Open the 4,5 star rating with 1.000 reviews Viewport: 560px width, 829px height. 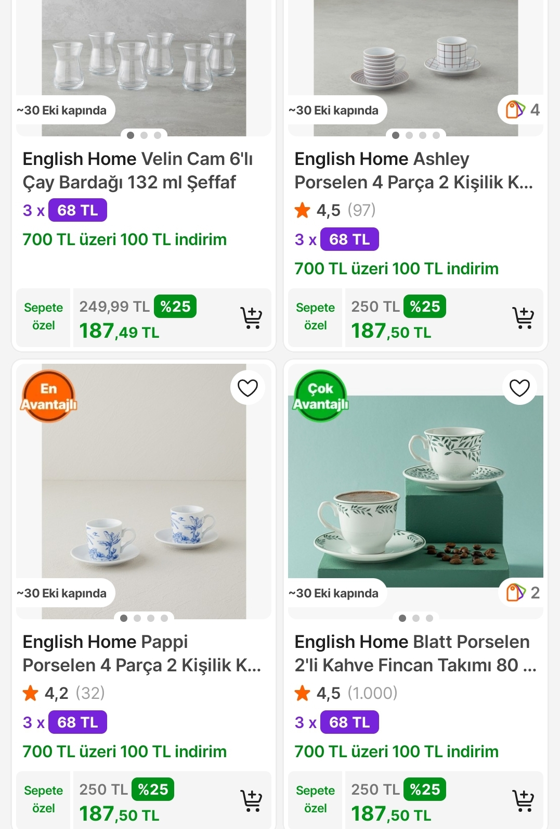click(x=346, y=693)
